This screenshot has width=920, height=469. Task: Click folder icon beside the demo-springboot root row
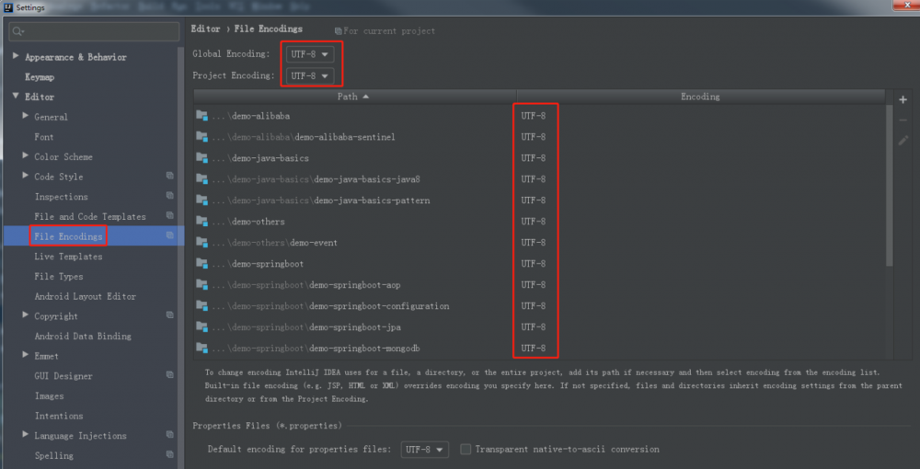201,263
